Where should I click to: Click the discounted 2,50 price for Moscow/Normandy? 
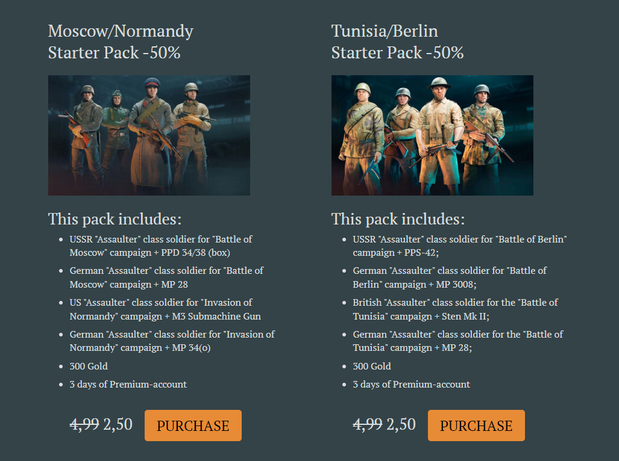[x=118, y=424]
